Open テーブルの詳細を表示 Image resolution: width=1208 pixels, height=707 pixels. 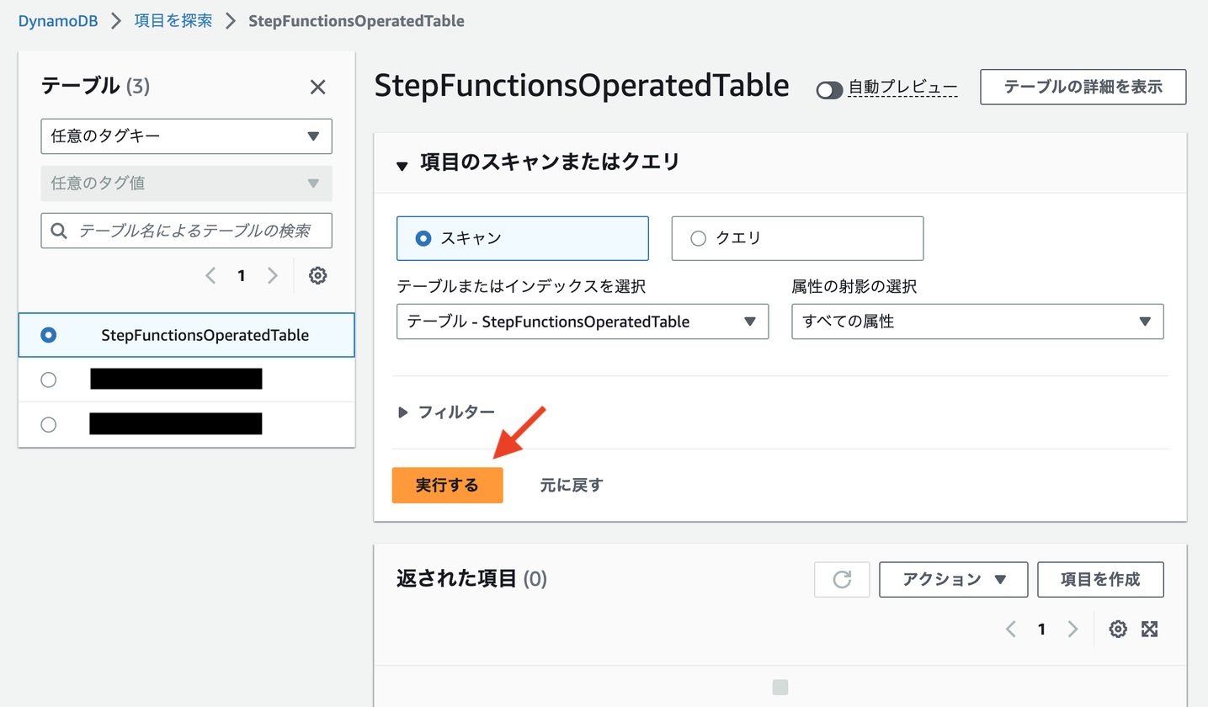pos(1083,87)
